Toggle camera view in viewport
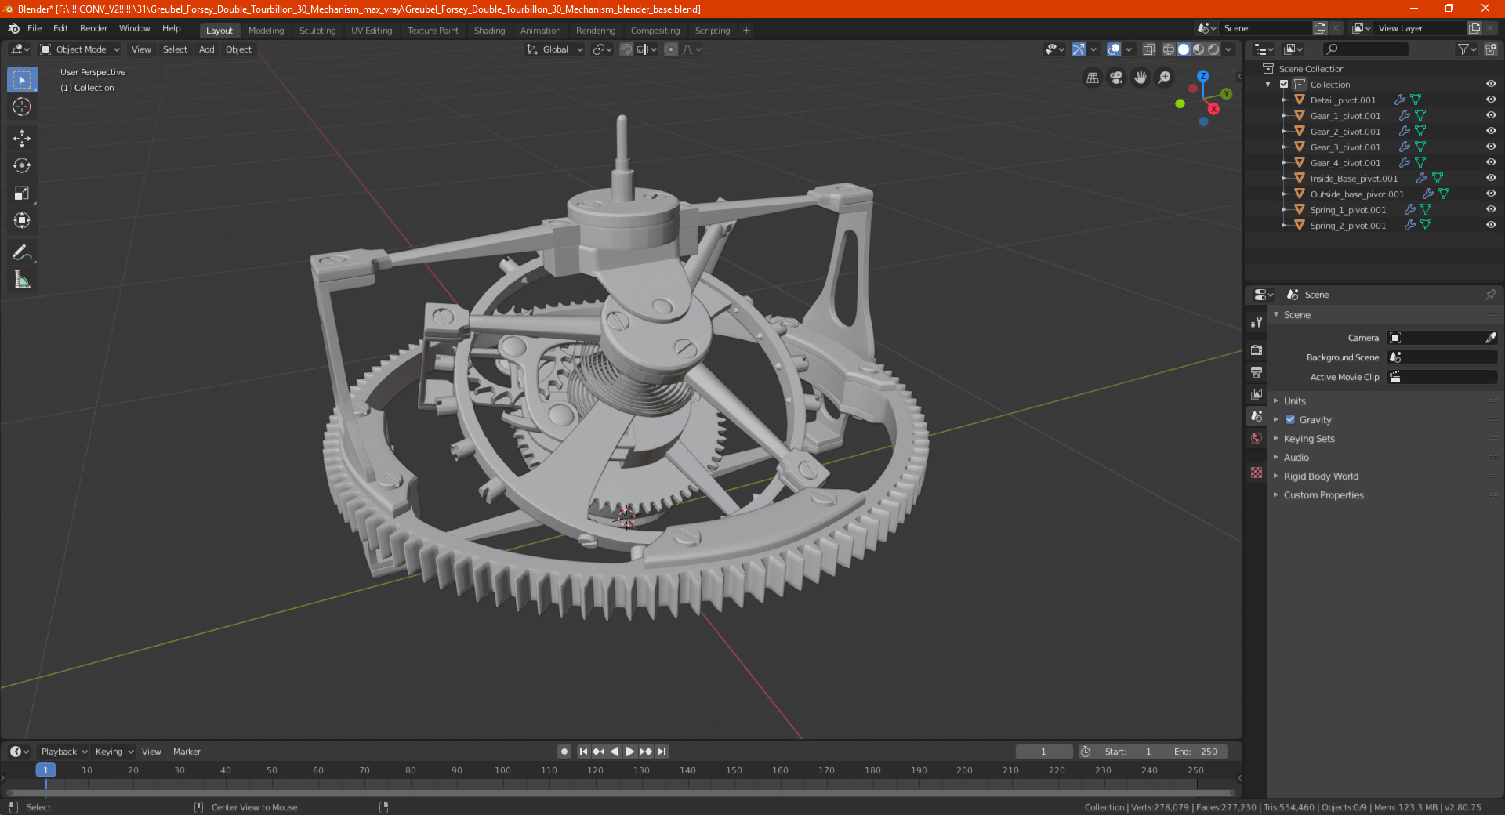This screenshot has width=1505, height=815. coord(1116,78)
